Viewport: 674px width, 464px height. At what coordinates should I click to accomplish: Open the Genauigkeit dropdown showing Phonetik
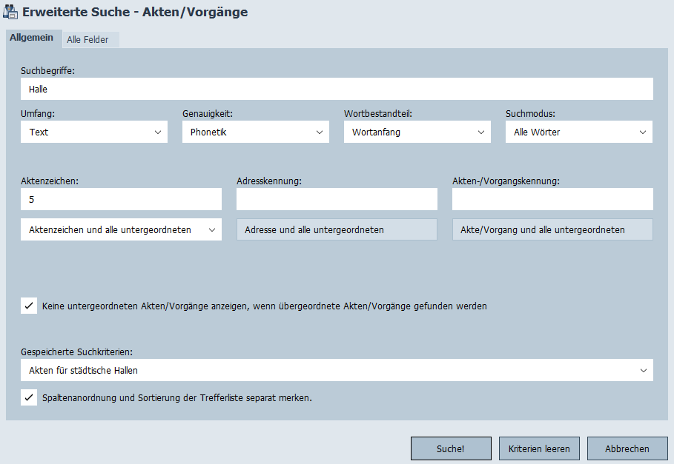[x=256, y=132]
